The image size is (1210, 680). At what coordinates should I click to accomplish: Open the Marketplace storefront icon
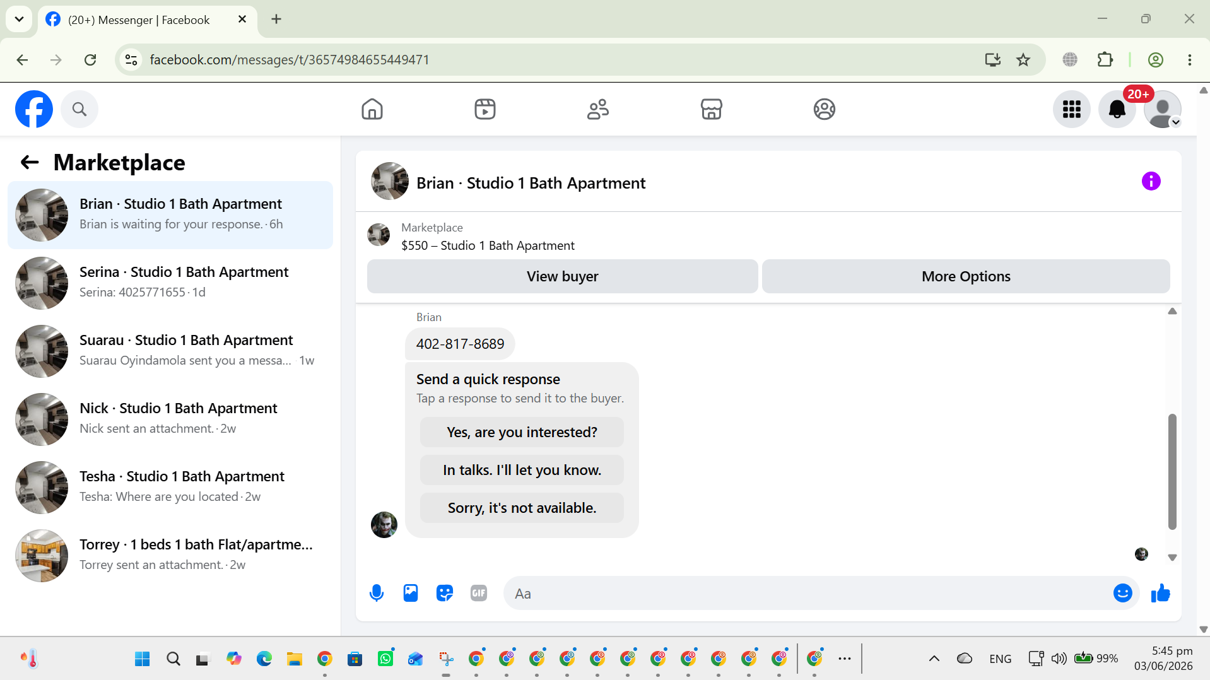pos(711,109)
